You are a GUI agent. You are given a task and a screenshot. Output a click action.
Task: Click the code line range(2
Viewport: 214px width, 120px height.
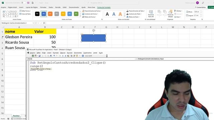pos(36,66)
